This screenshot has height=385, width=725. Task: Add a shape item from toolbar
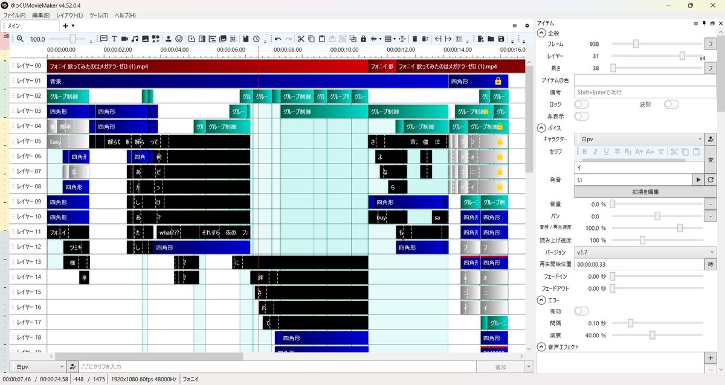coord(155,39)
